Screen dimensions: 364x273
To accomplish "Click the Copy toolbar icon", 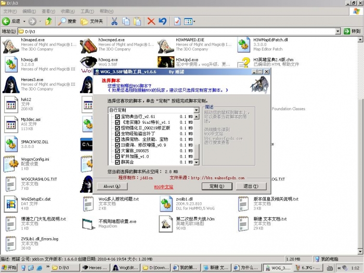I will click(x=126, y=22).
